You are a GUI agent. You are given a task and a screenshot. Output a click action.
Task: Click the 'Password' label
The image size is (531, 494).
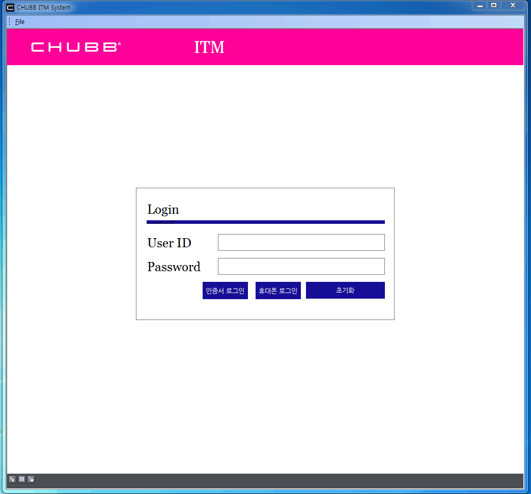pyautogui.click(x=174, y=267)
